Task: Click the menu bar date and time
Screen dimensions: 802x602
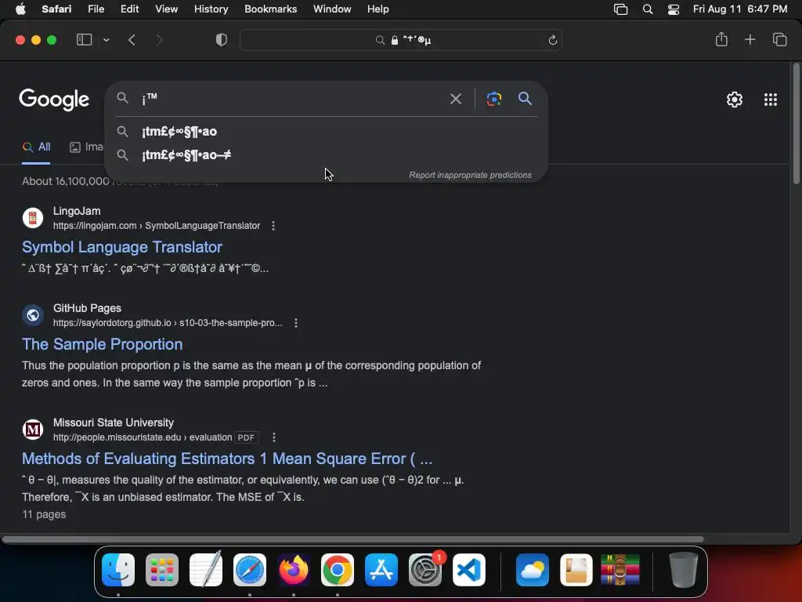Action: pos(740,9)
